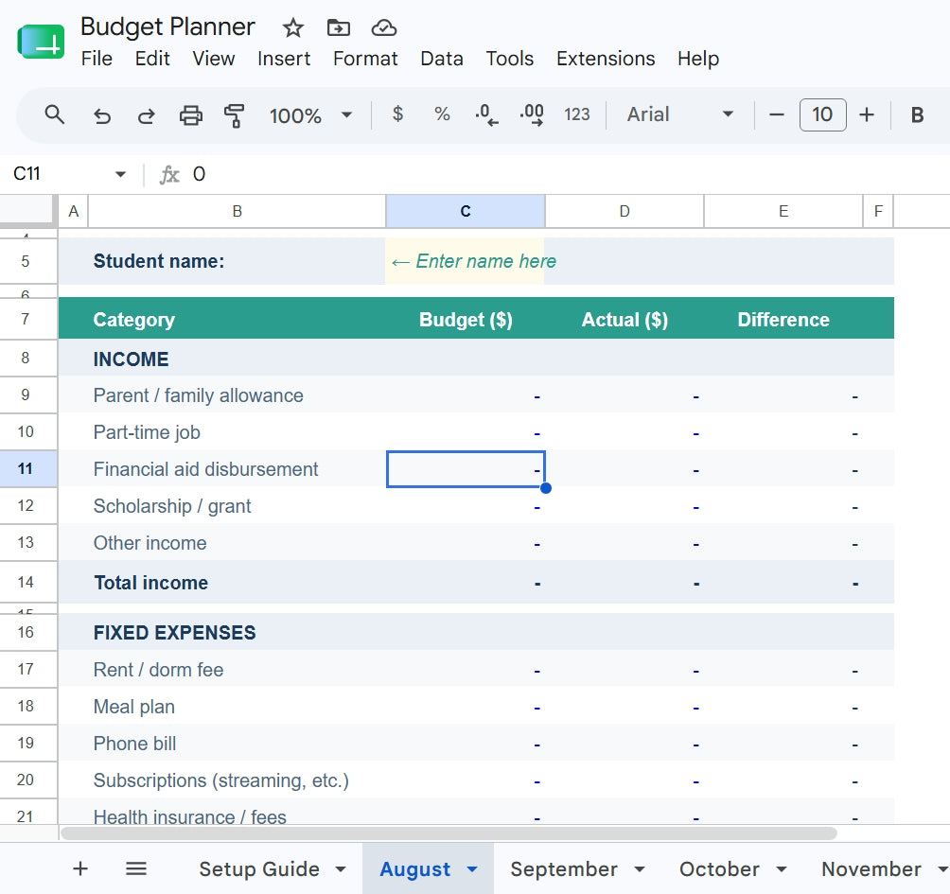Select column C header

[x=466, y=211]
